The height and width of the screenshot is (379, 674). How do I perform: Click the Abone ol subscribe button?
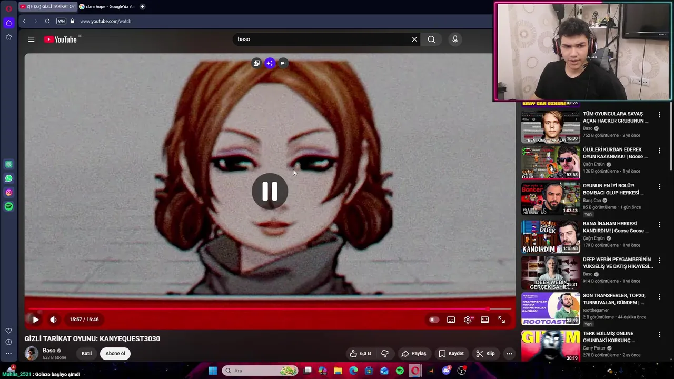(115, 354)
